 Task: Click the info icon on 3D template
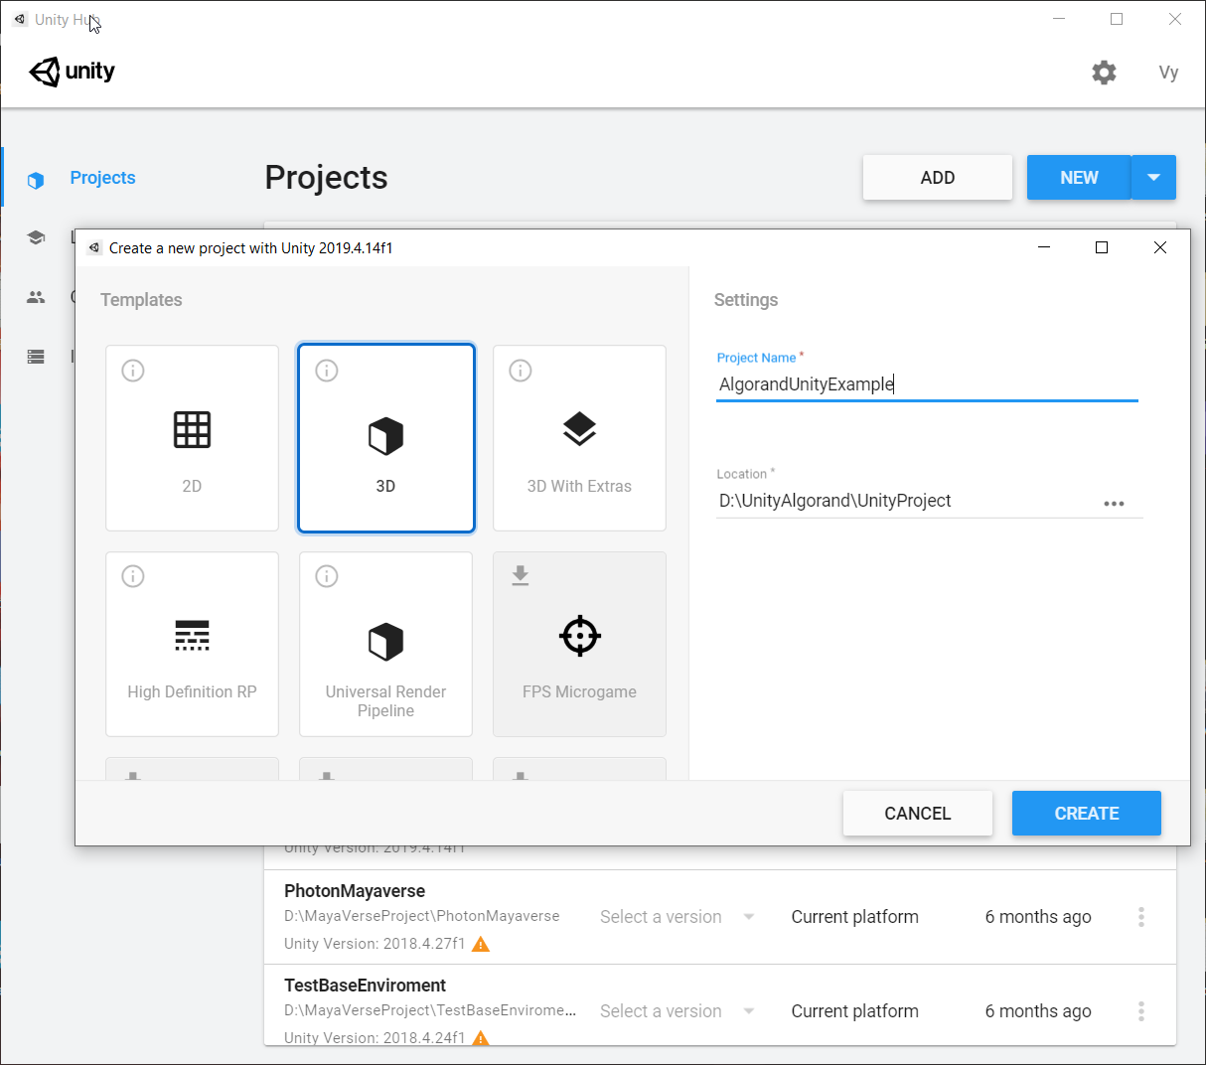click(327, 371)
